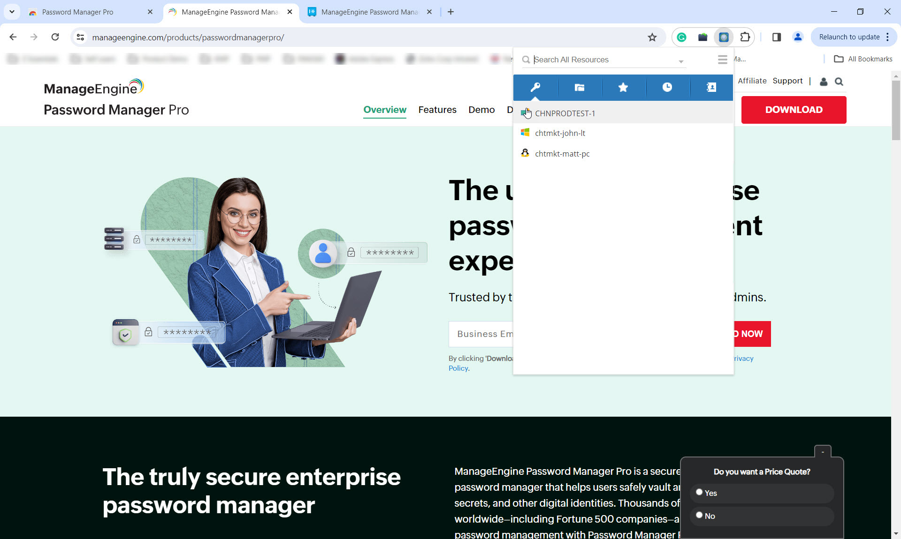Expand the browser tabs dropdown arrow
The width and height of the screenshot is (901, 539).
tap(12, 12)
